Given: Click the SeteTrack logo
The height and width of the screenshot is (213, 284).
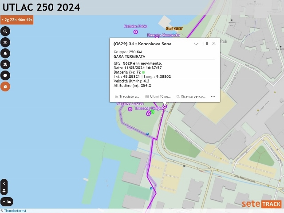Looking at the screenshot, I should [262, 204].
